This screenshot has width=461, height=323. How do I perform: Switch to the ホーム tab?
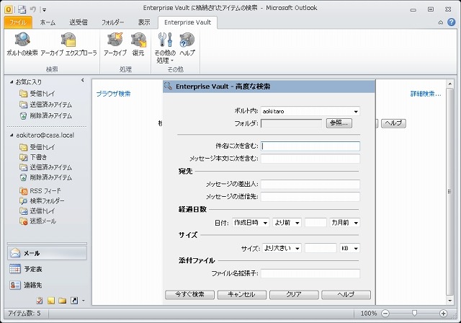click(x=48, y=22)
